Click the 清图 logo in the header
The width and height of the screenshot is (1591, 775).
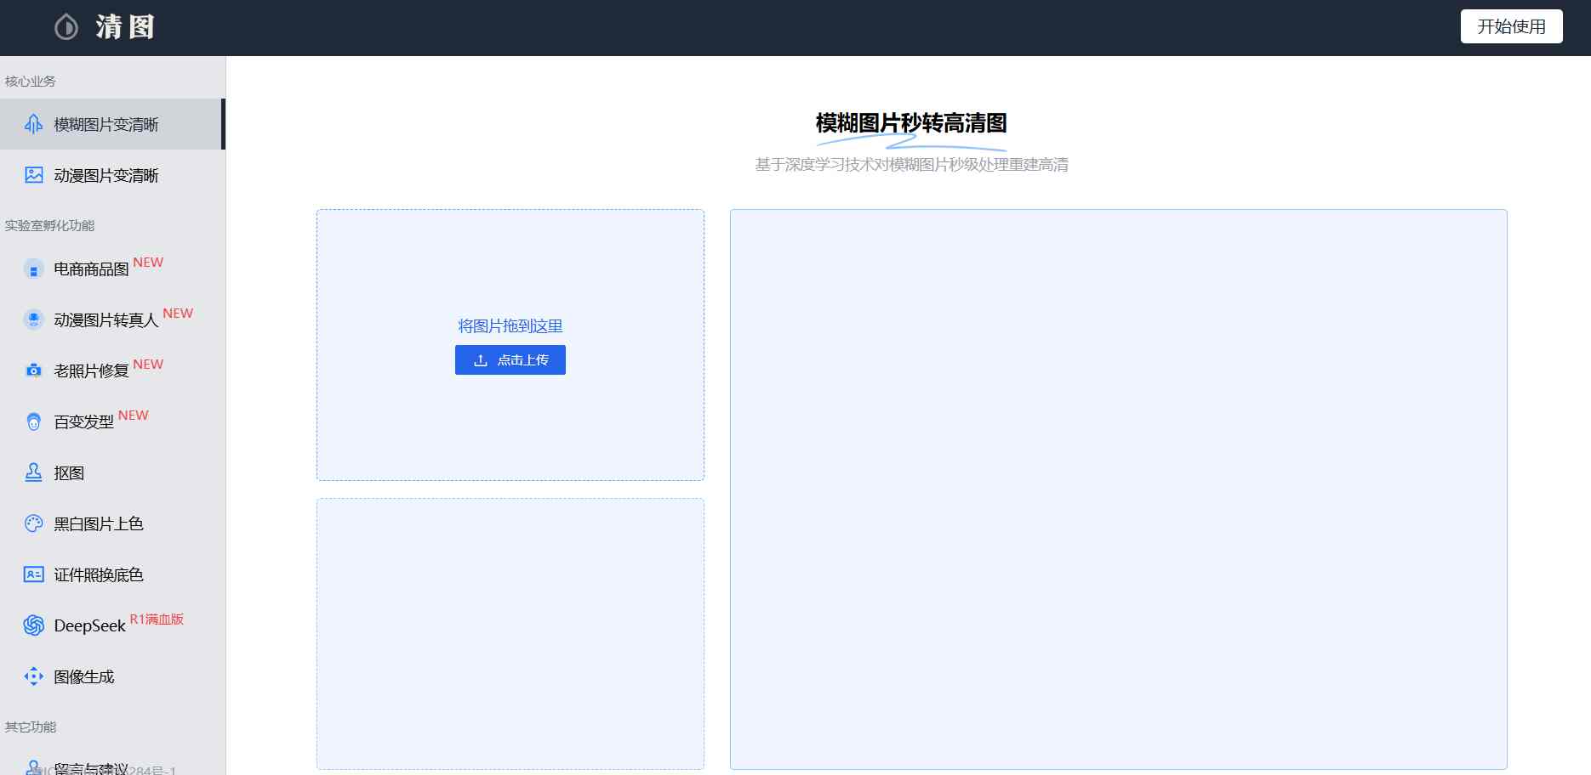[102, 26]
